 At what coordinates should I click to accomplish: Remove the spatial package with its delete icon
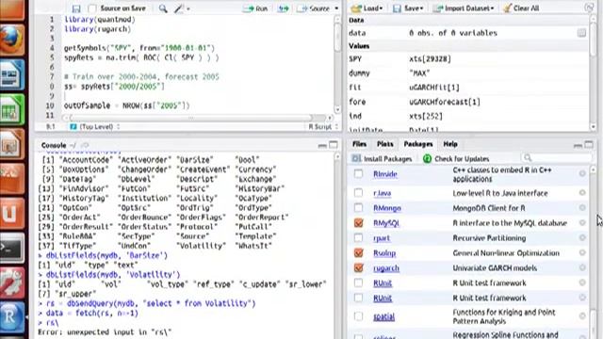tap(582, 316)
